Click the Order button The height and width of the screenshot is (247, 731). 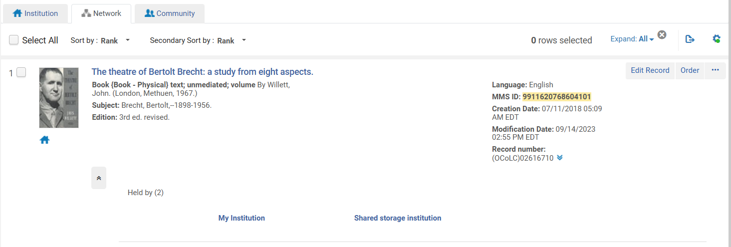pos(690,70)
